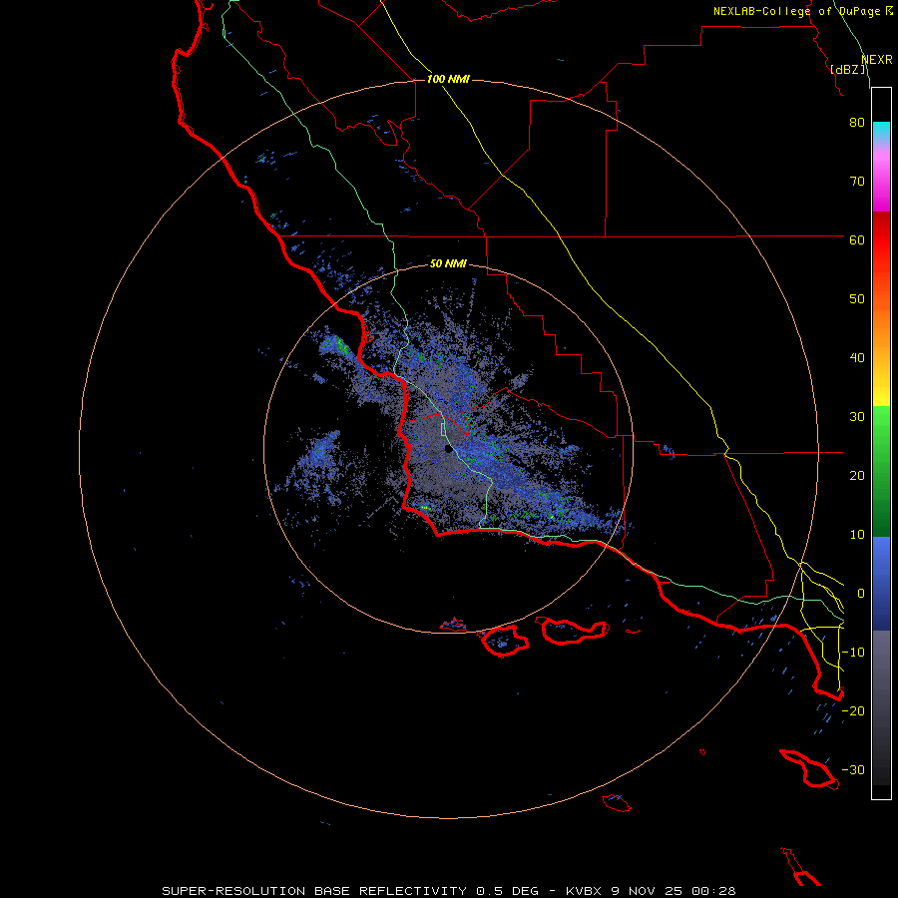The height and width of the screenshot is (898, 898).
Task: Click the 50 NMI range ring label
Action: 448,264
